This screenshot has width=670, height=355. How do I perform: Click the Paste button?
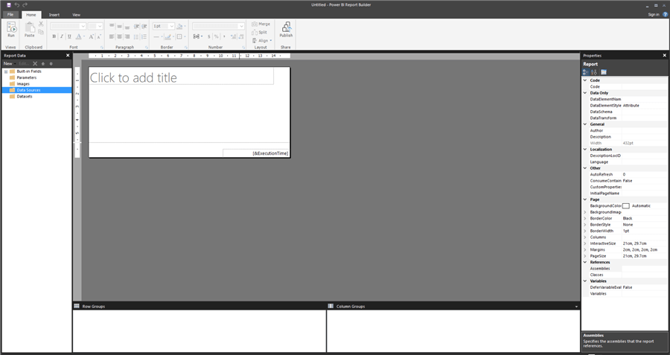tap(29, 30)
